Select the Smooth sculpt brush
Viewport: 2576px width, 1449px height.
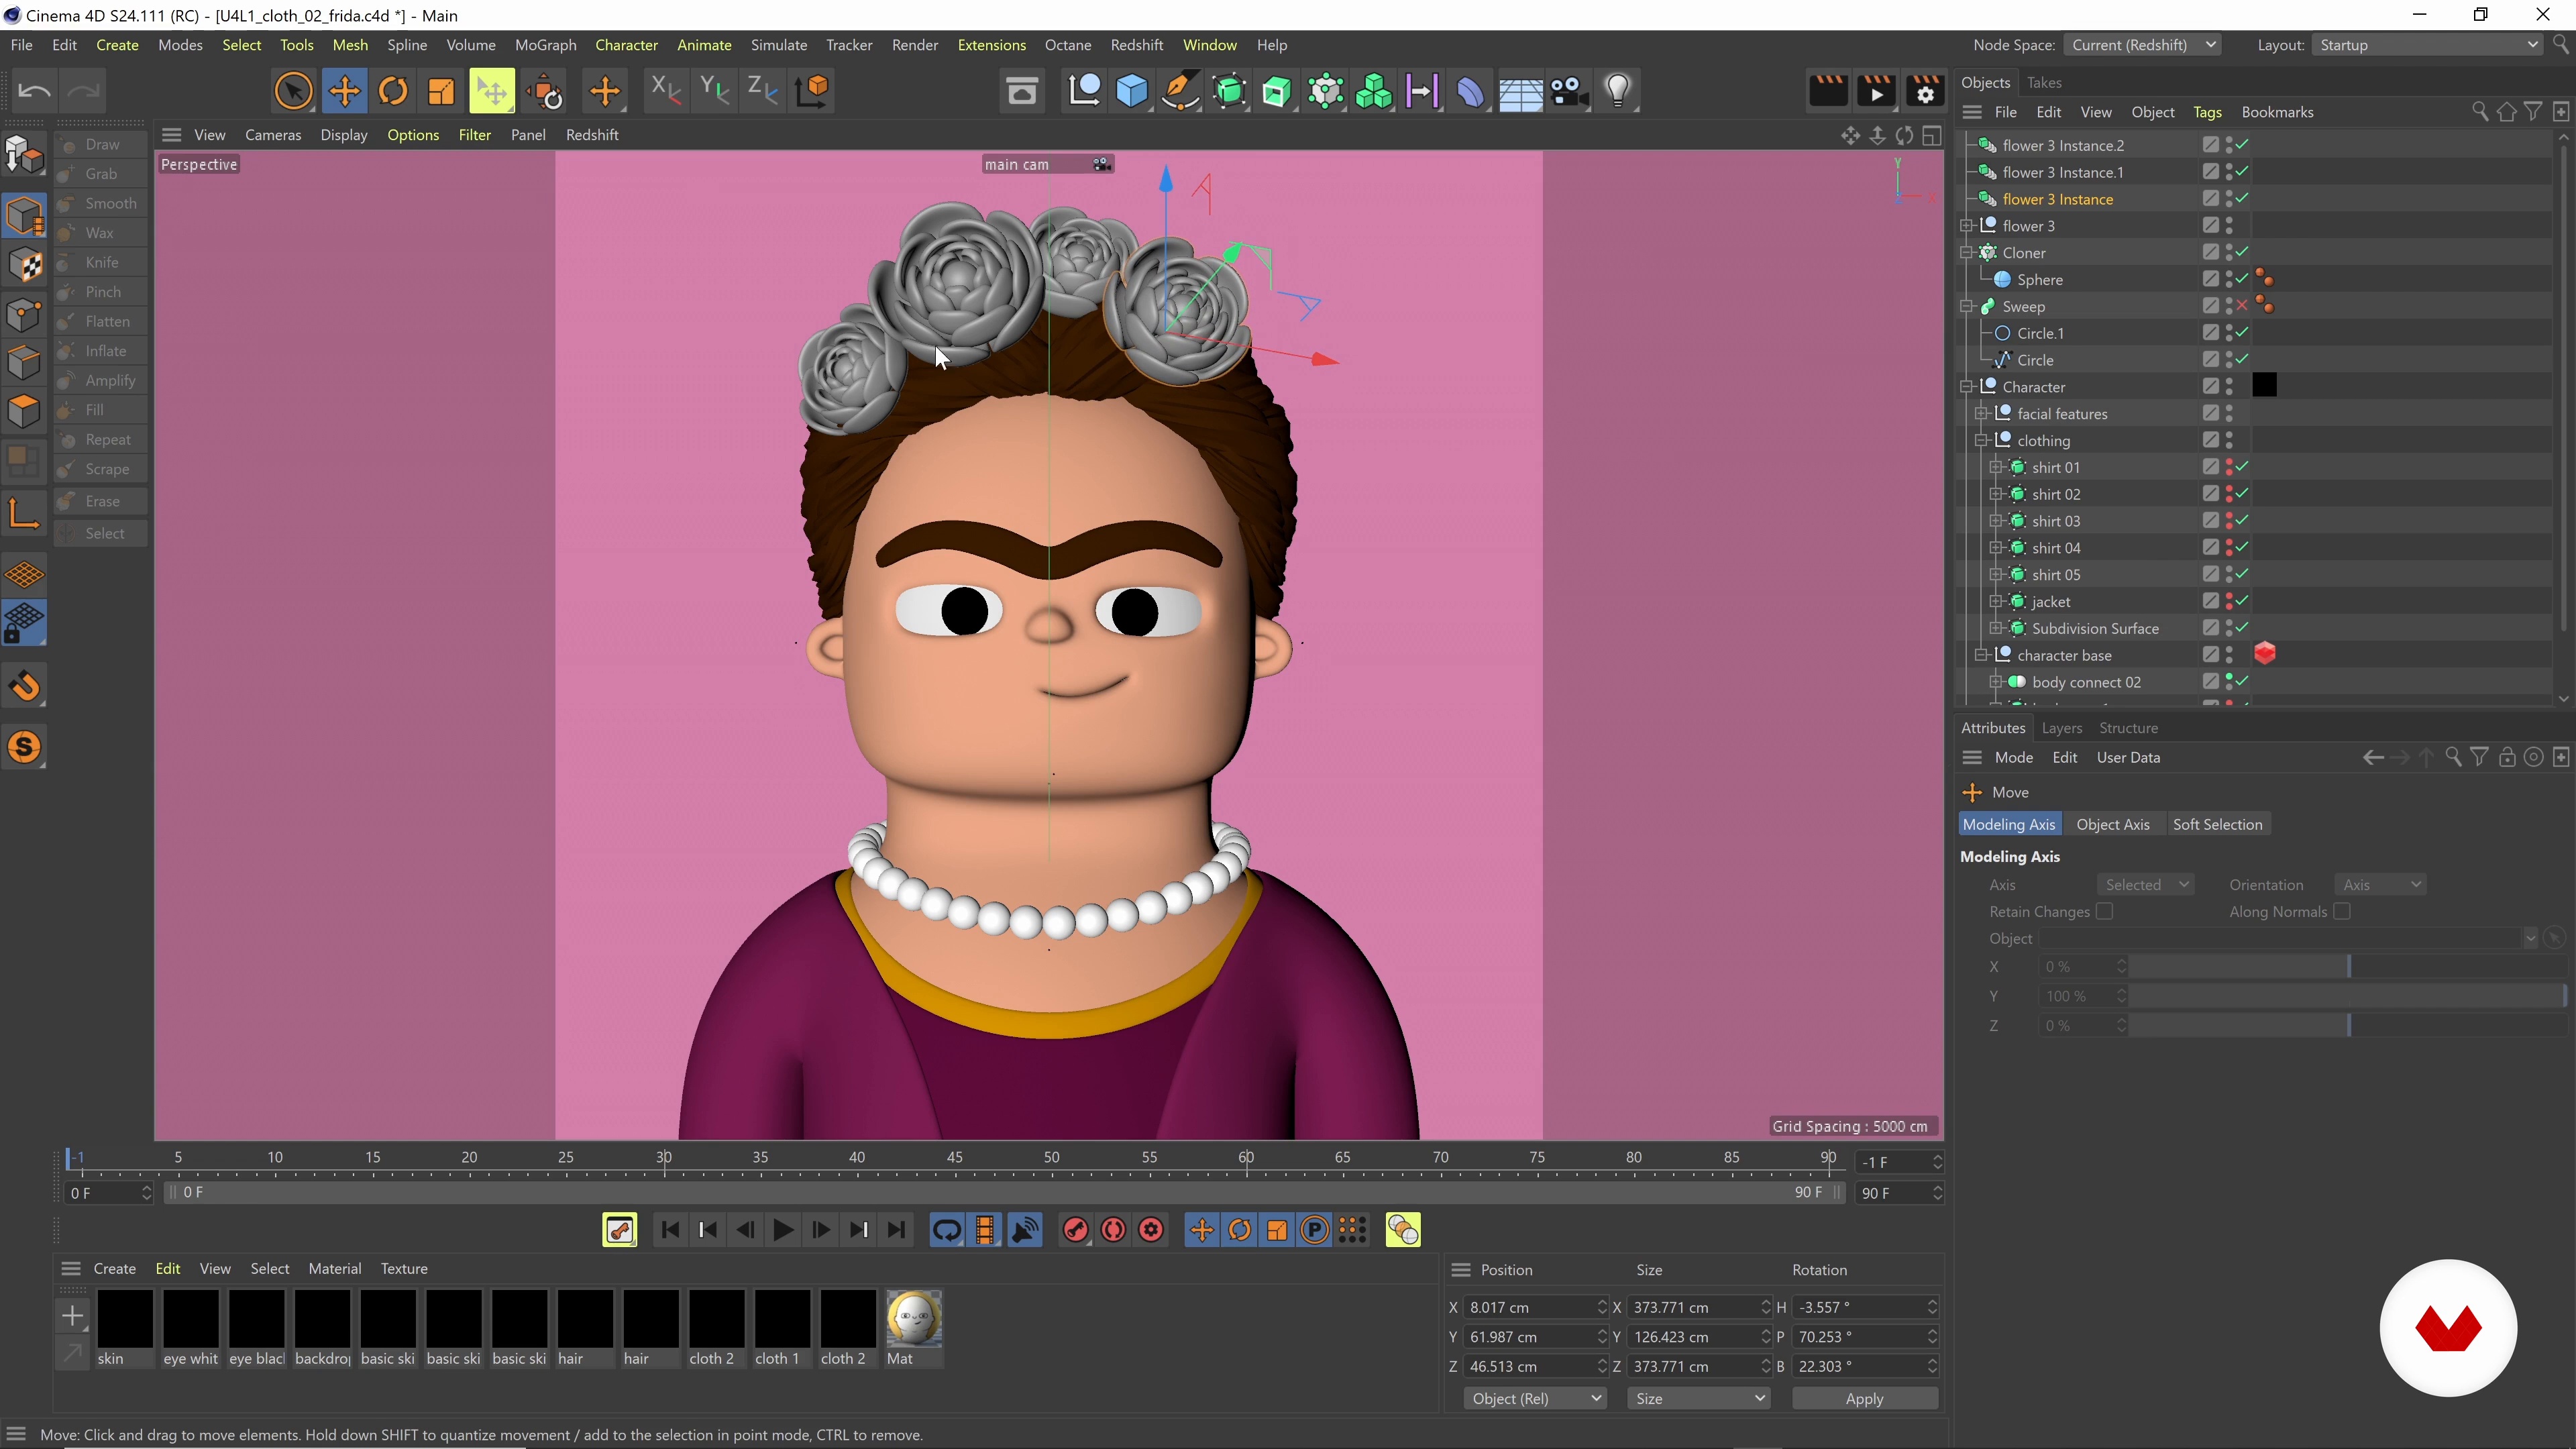pos(101,204)
